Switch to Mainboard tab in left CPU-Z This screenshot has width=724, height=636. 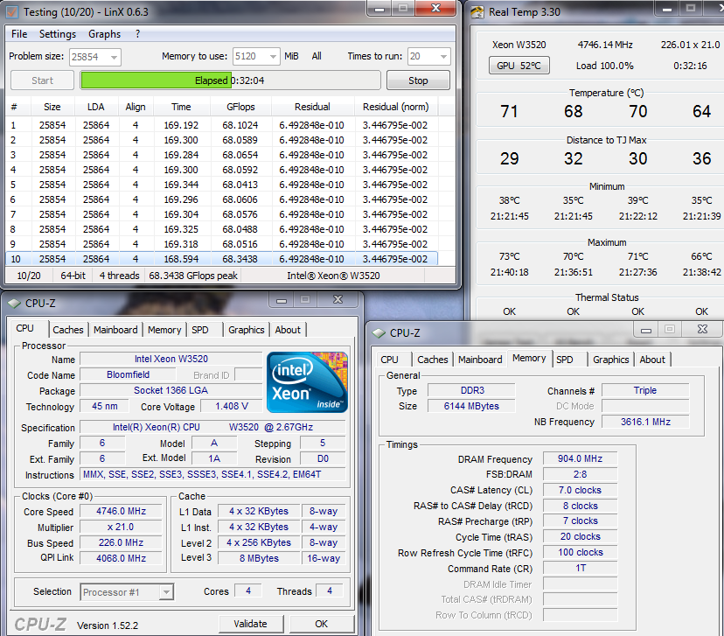pos(115,330)
